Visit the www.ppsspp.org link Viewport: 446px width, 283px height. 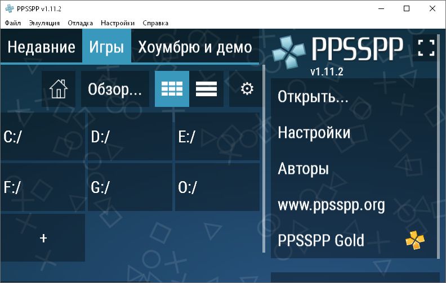pos(354,205)
